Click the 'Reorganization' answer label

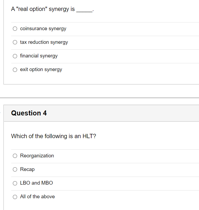[x=37, y=156]
